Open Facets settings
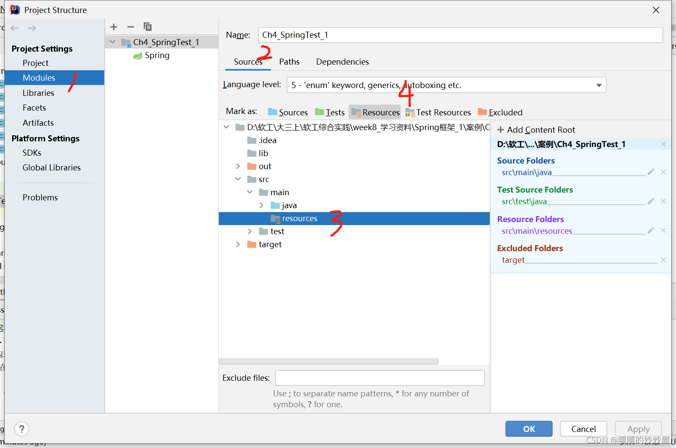 [34, 108]
